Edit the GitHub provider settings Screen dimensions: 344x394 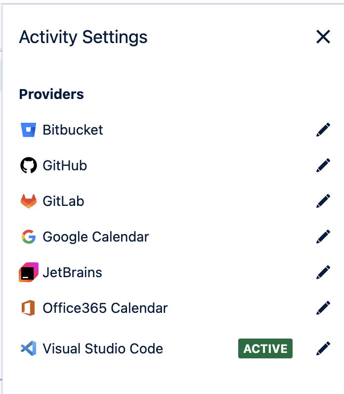[323, 165]
